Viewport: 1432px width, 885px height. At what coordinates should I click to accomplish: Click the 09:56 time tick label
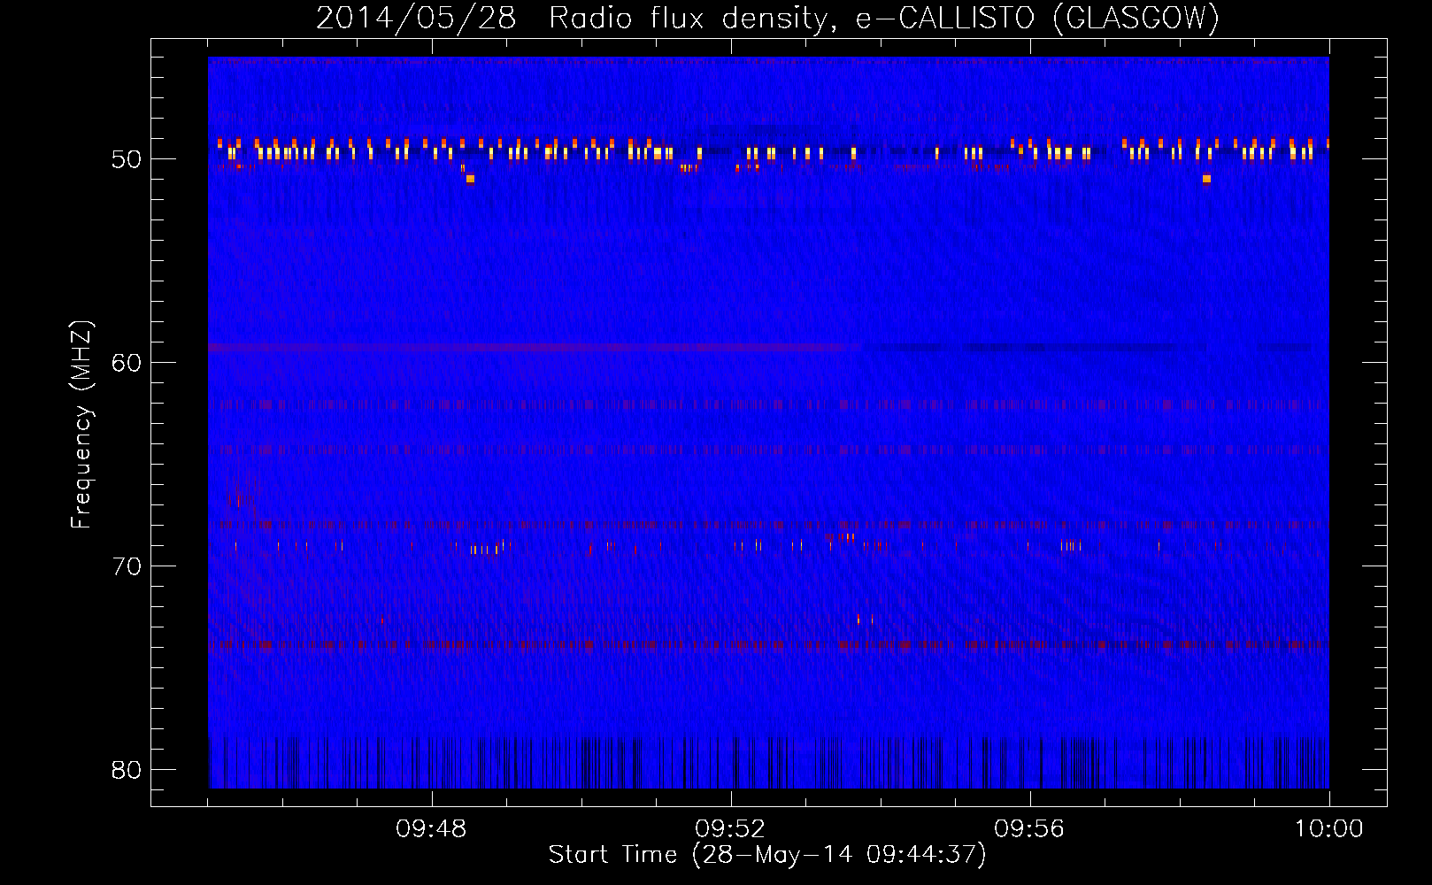1029,829
